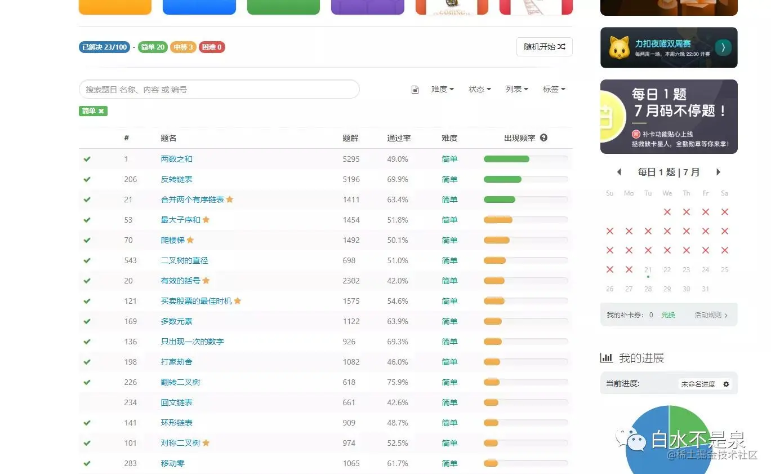771x474 pixels.
Task: Click the star beside 合并两个有序链表
Action: point(230,200)
